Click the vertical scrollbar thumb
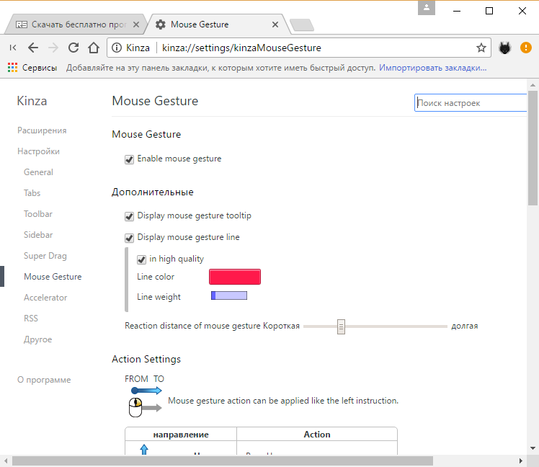Viewport: 539px width, 467px height. pos(533,148)
